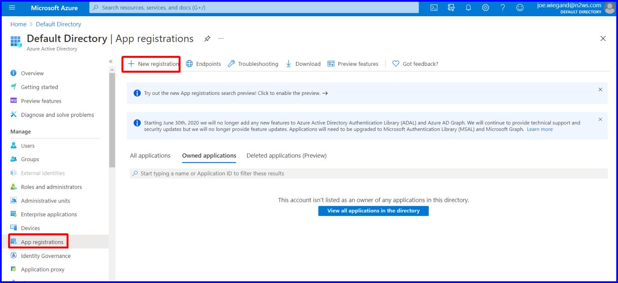Pin the App registrations blade

207,38
